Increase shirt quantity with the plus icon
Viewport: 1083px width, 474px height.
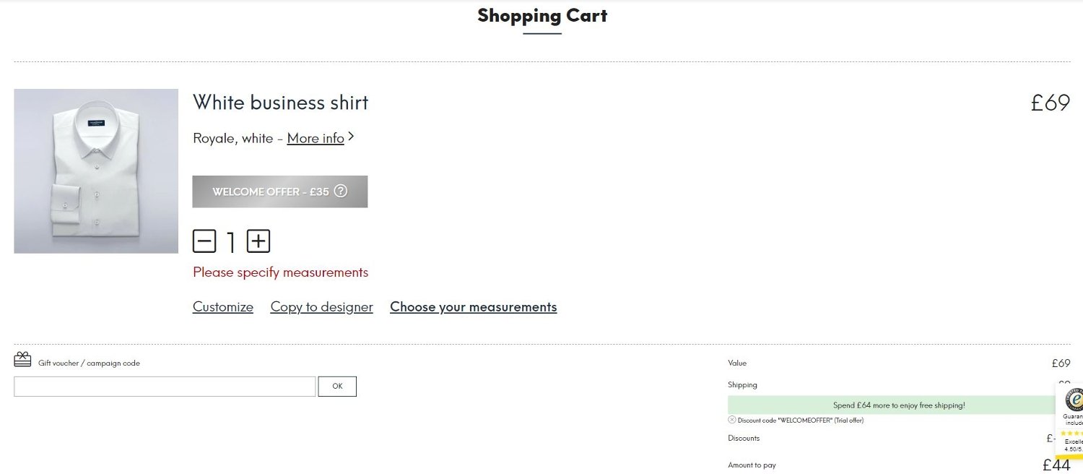(x=258, y=241)
